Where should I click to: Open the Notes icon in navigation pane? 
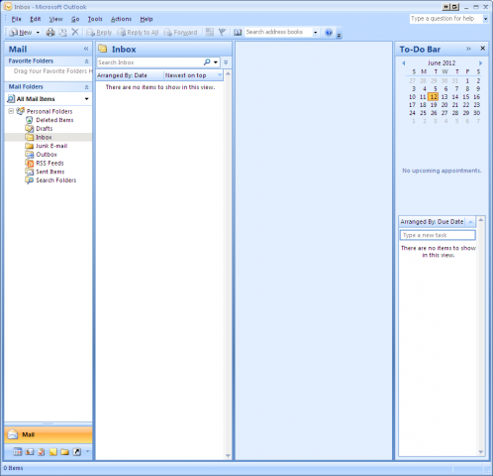(53, 451)
